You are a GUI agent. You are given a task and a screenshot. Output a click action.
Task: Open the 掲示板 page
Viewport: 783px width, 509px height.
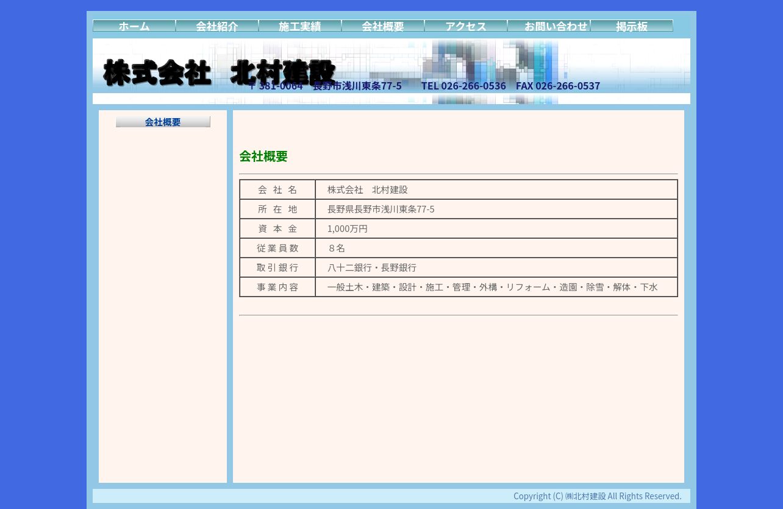click(x=632, y=26)
